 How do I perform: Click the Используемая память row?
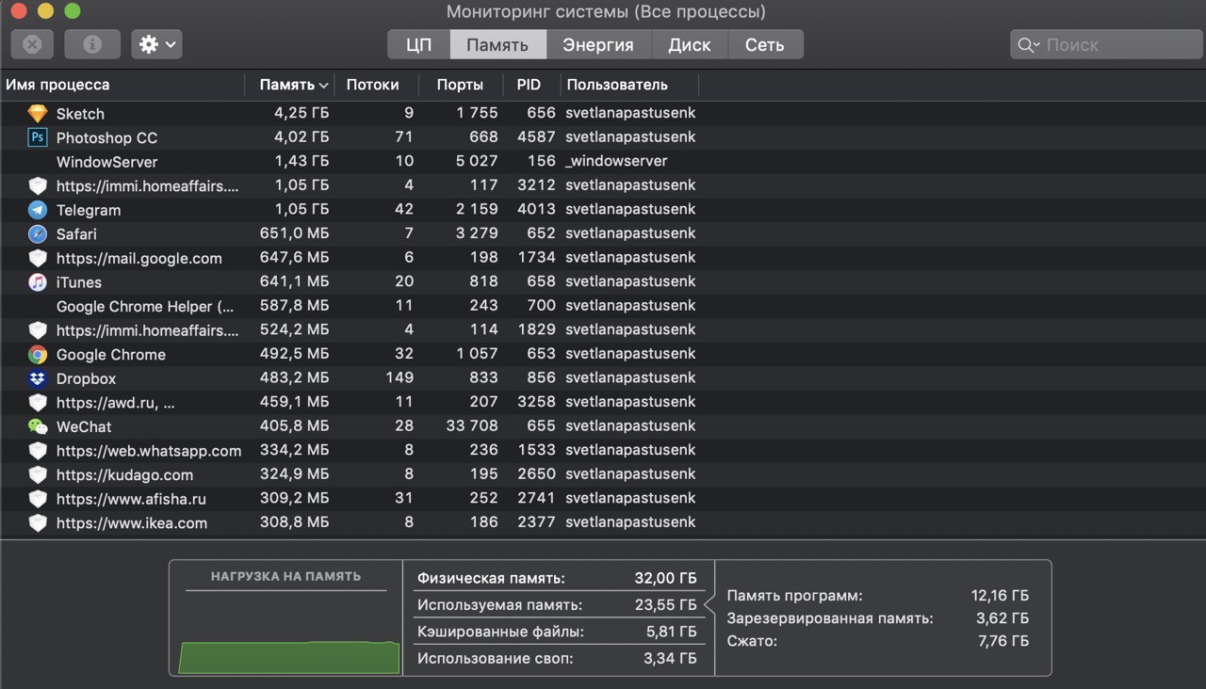pyautogui.click(x=558, y=605)
